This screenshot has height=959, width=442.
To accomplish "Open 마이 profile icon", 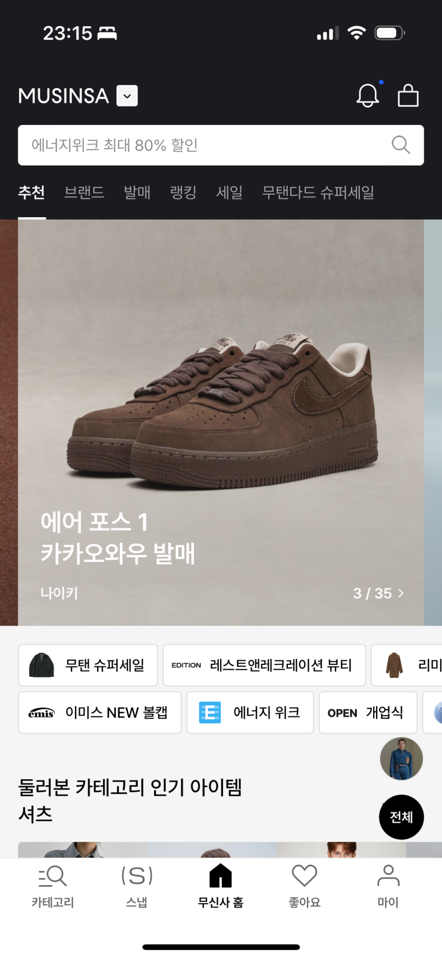I will click(x=388, y=886).
